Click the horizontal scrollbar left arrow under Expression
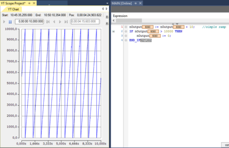This screenshot has width=229, height=148. coord(114,20)
